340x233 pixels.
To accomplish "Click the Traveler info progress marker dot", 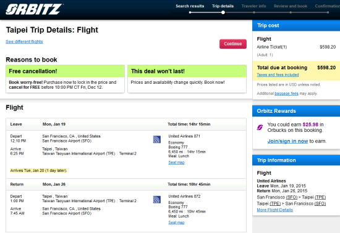I will point(254,12).
